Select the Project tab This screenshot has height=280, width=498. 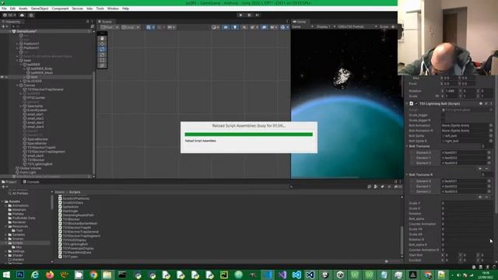tap(9, 182)
